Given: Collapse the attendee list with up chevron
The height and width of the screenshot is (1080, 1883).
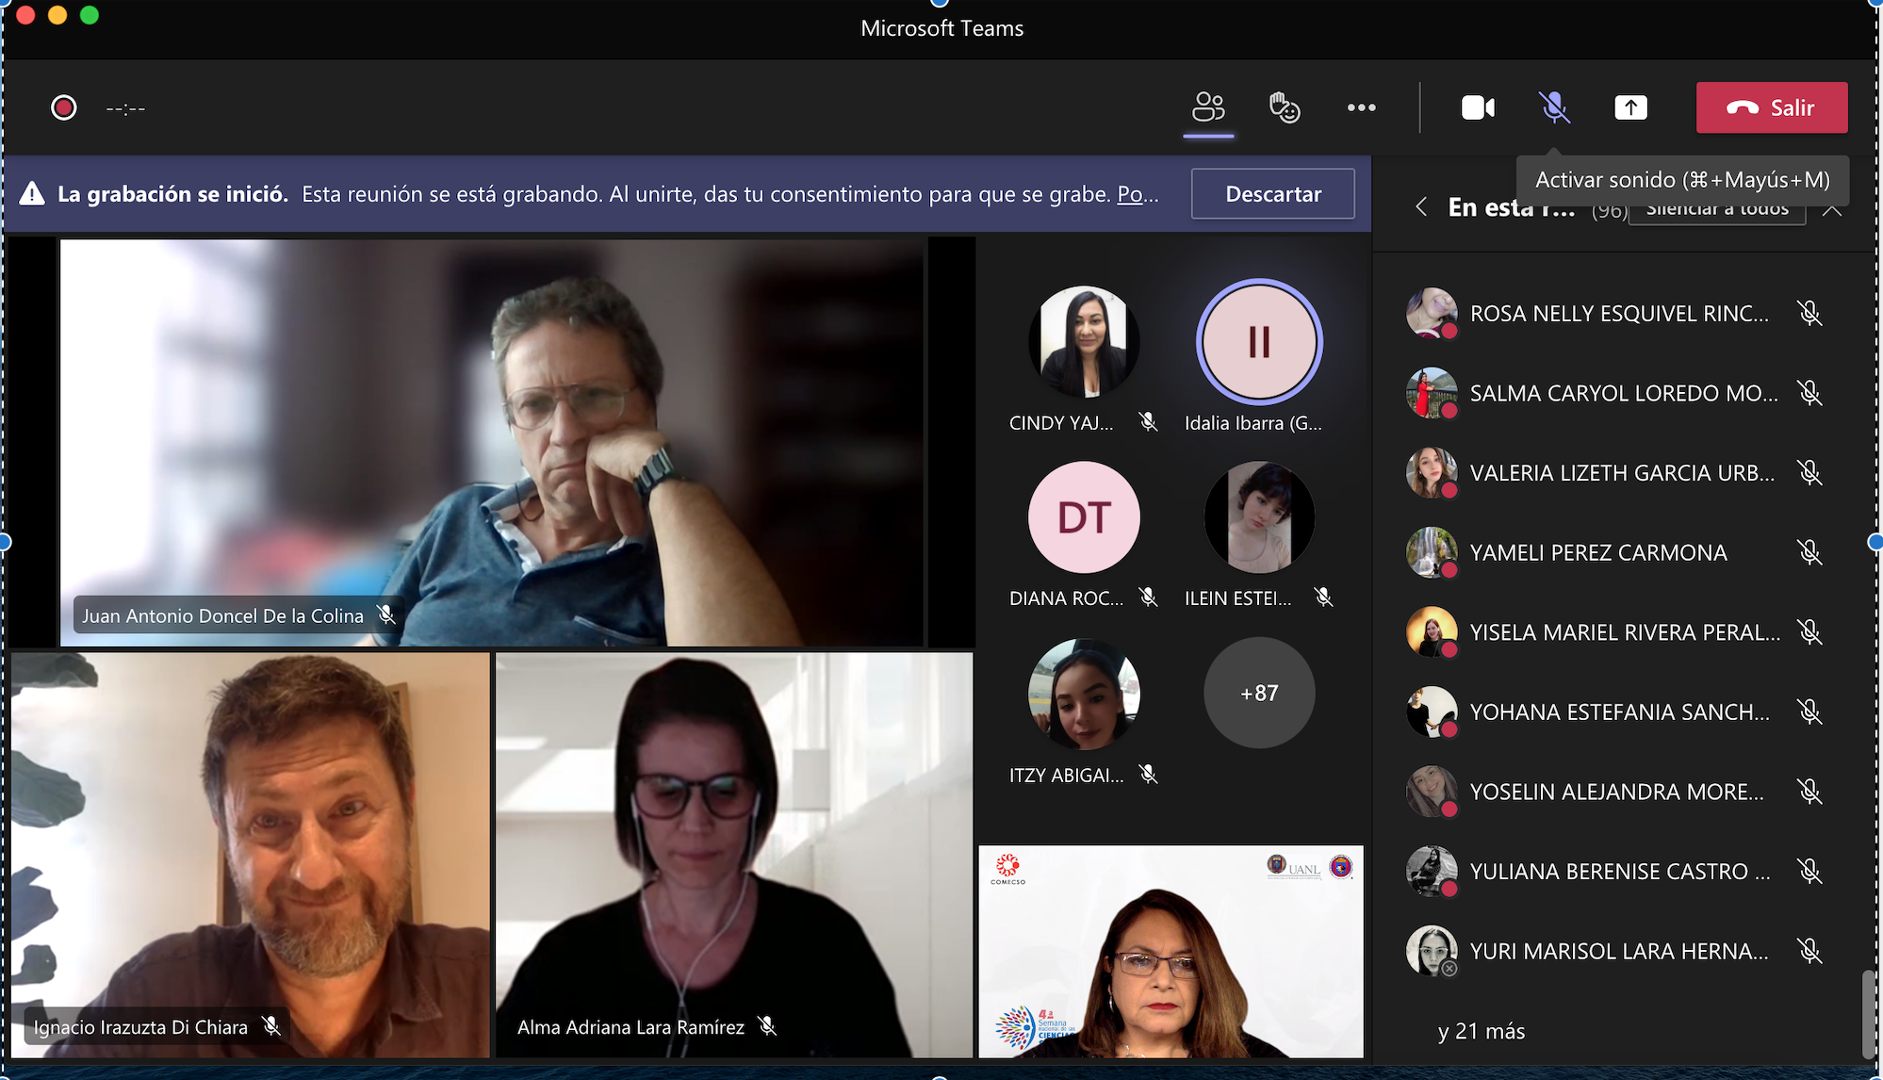Looking at the screenshot, I should coord(1831,209).
